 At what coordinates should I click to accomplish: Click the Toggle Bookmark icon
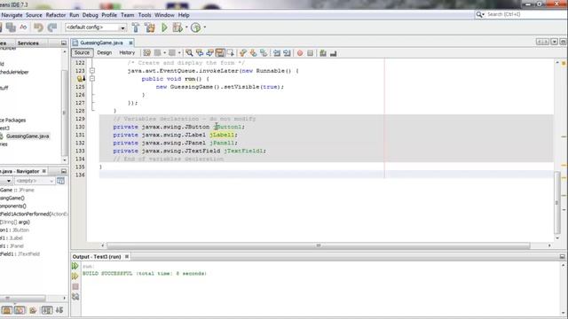click(x=264, y=53)
